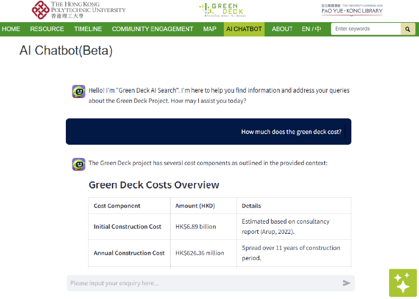
Task: Click the Green Deck logo
Action: pos(221,10)
